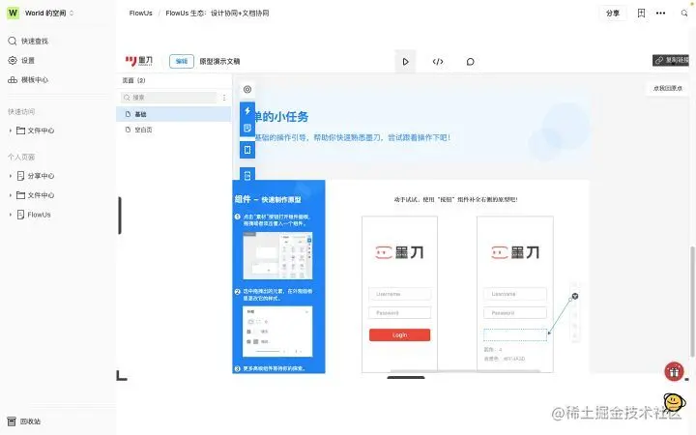Open 文件中心 folder under 个人页面
The width and height of the screenshot is (696, 435).
click(36, 195)
